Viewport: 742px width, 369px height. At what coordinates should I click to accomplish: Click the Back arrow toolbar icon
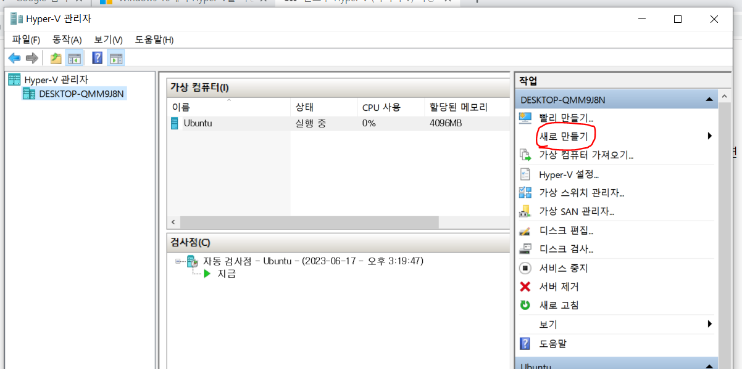pos(14,59)
